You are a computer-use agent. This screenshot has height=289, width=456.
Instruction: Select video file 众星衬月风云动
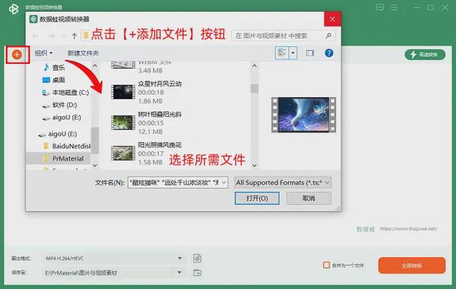point(146,92)
